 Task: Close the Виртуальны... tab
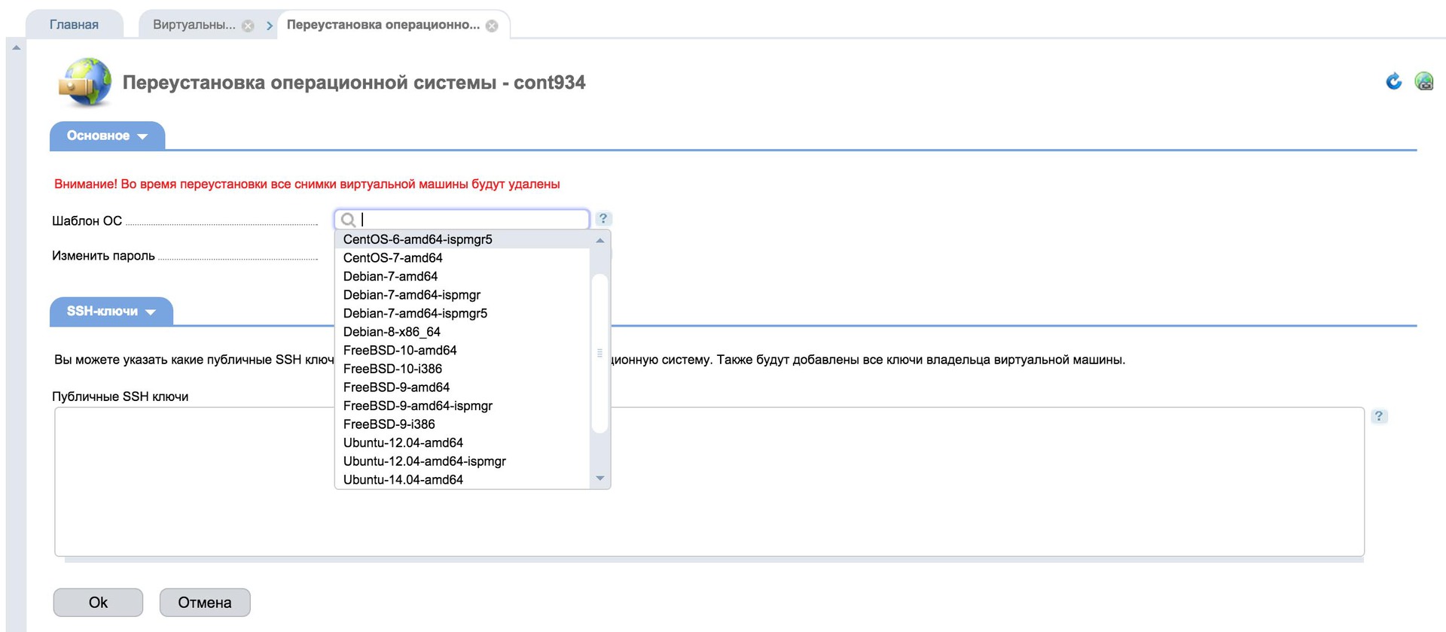248,26
